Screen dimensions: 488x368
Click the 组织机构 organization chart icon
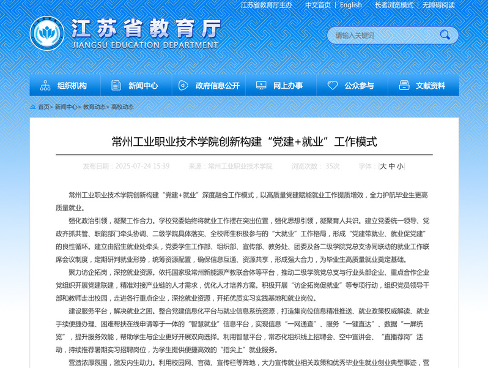click(x=45, y=86)
